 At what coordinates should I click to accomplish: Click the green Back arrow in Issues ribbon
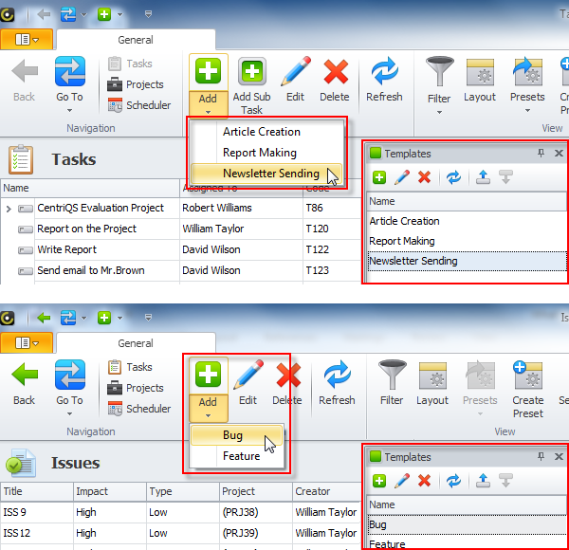coord(25,376)
